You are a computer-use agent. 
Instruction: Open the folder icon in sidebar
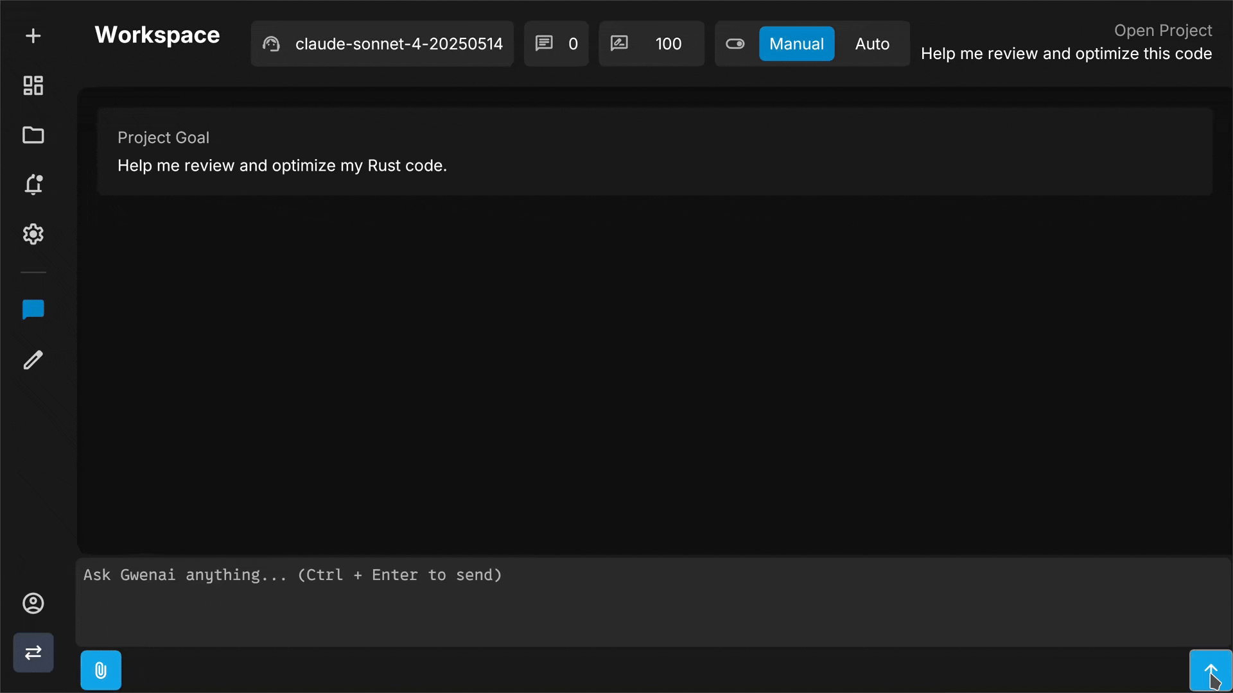(x=33, y=135)
